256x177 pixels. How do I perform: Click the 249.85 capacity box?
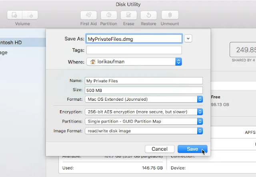(x=243, y=50)
